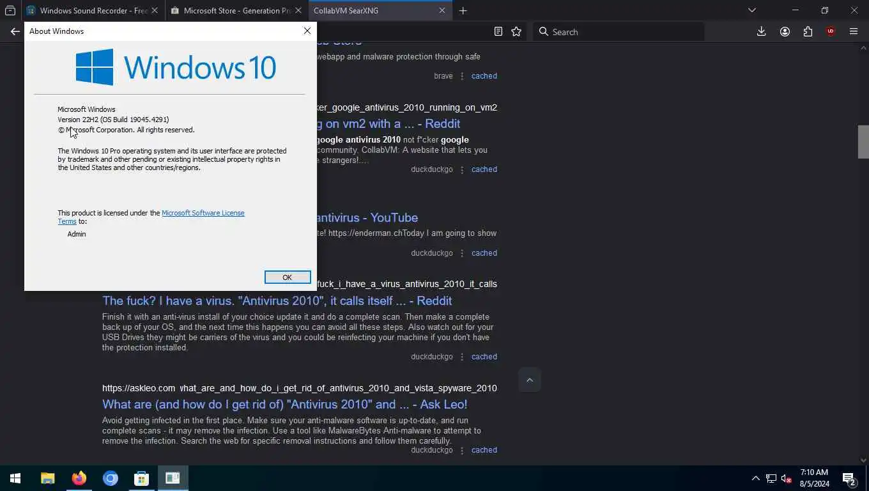The width and height of the screenshot is (869, 491).
Task: Close the Microsoft Store tab
Action: [298, 10]
